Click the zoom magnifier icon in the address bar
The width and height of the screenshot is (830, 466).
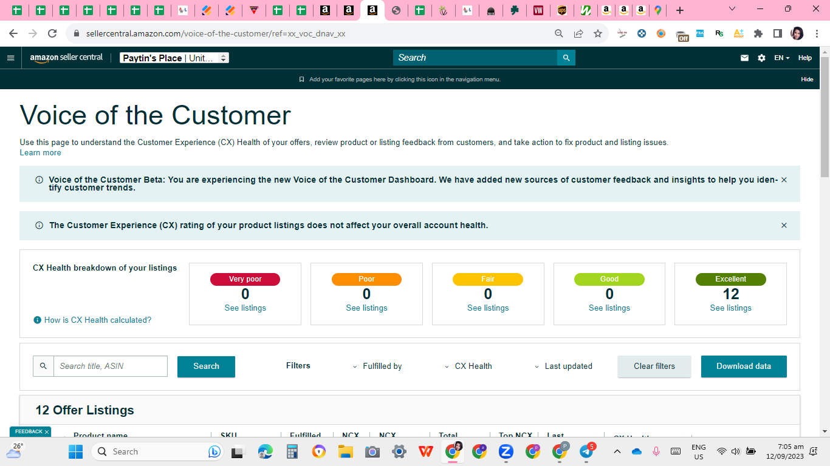tap(559, 33)
